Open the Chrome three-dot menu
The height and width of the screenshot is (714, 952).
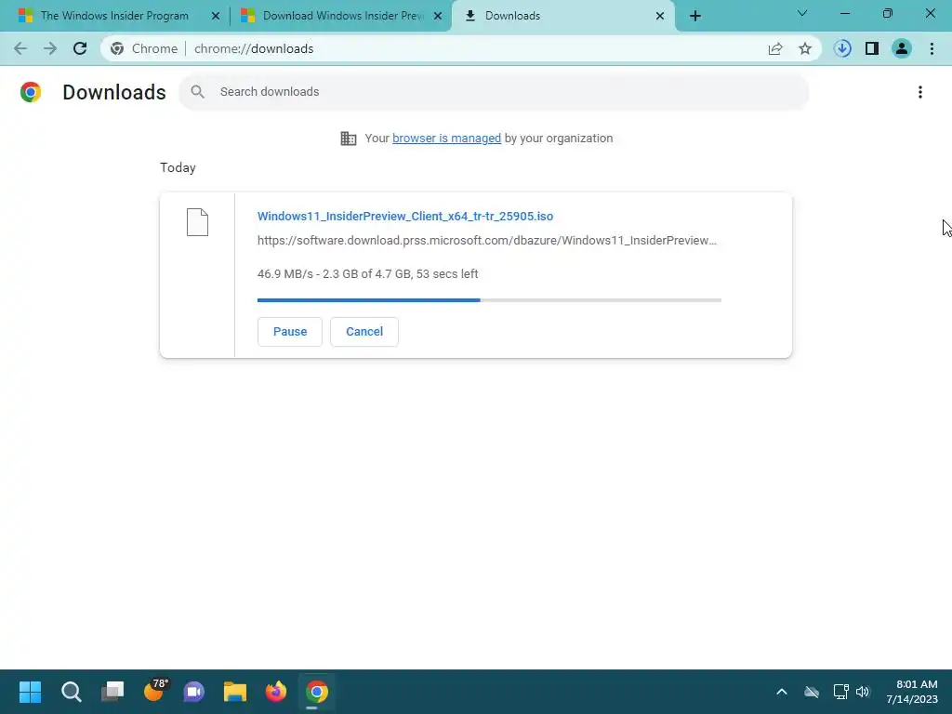pos(932,48)
